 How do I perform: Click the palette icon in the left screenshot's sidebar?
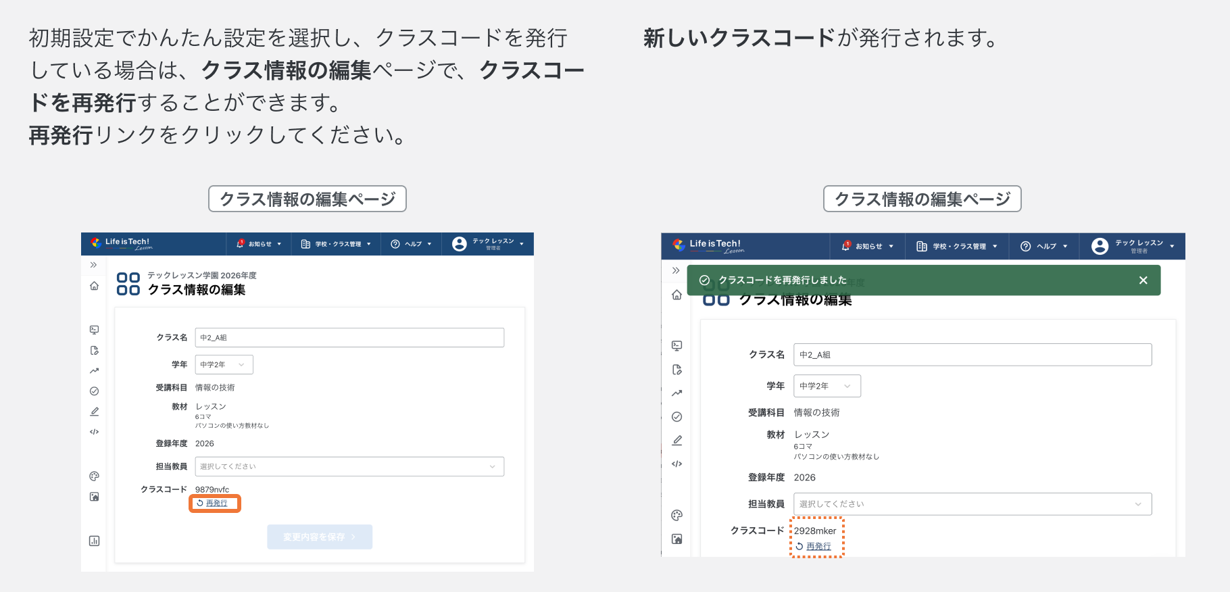[94, 476]
